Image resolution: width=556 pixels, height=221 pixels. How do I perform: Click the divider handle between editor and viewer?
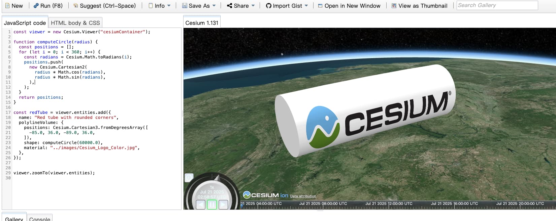(x=182, y=114)
